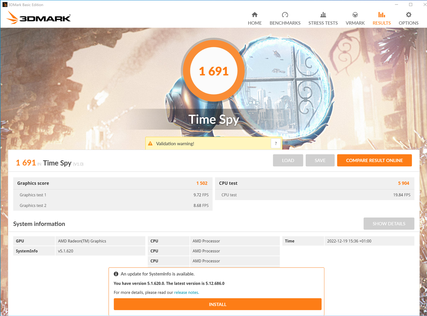Open the release notes link

pos(186,293)
